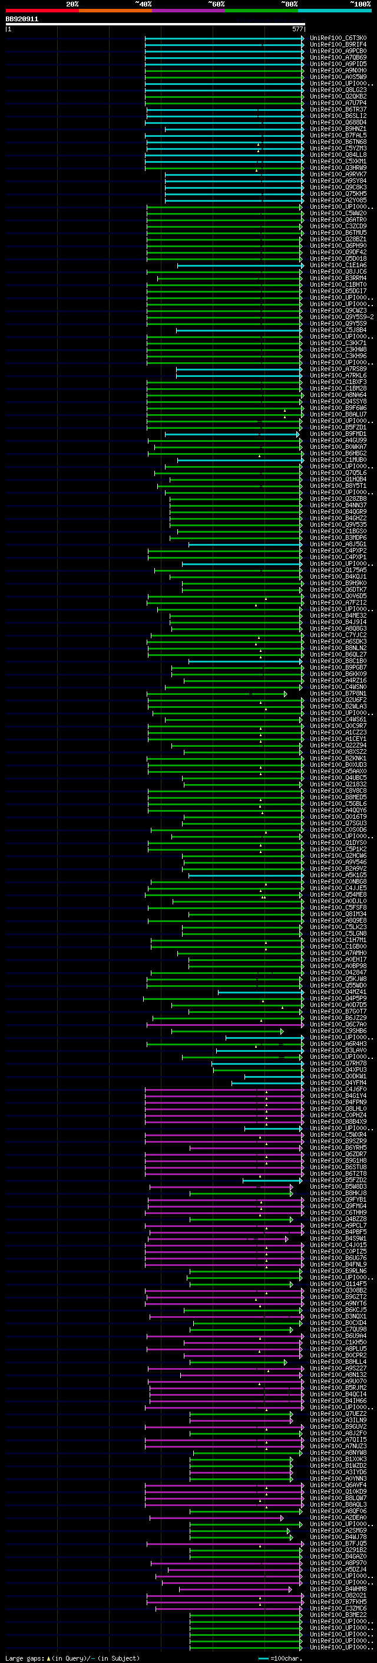377x1663 pixels.
Task: Click the UniRef100_Q7RH78 label
Action: (338, 1063)
